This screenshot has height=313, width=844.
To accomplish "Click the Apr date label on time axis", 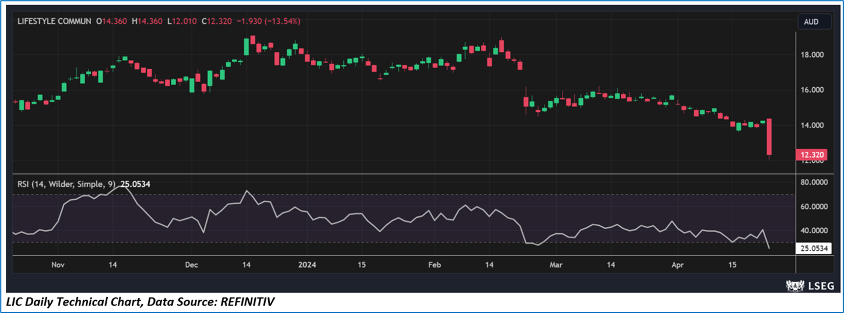I will tap(677, 264).
